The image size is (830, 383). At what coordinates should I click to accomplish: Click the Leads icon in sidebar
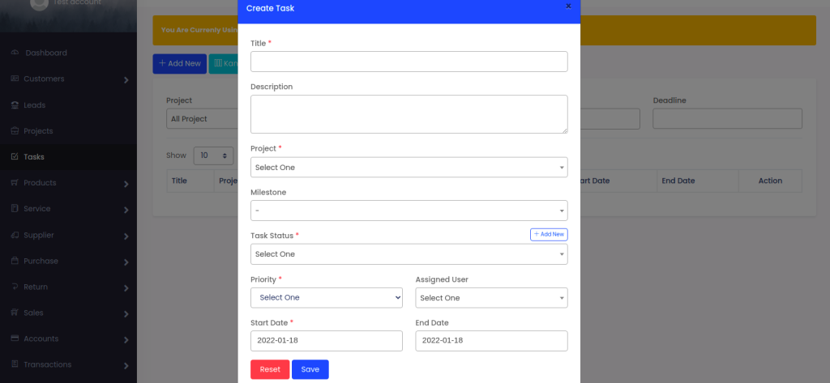coord(15,105)
